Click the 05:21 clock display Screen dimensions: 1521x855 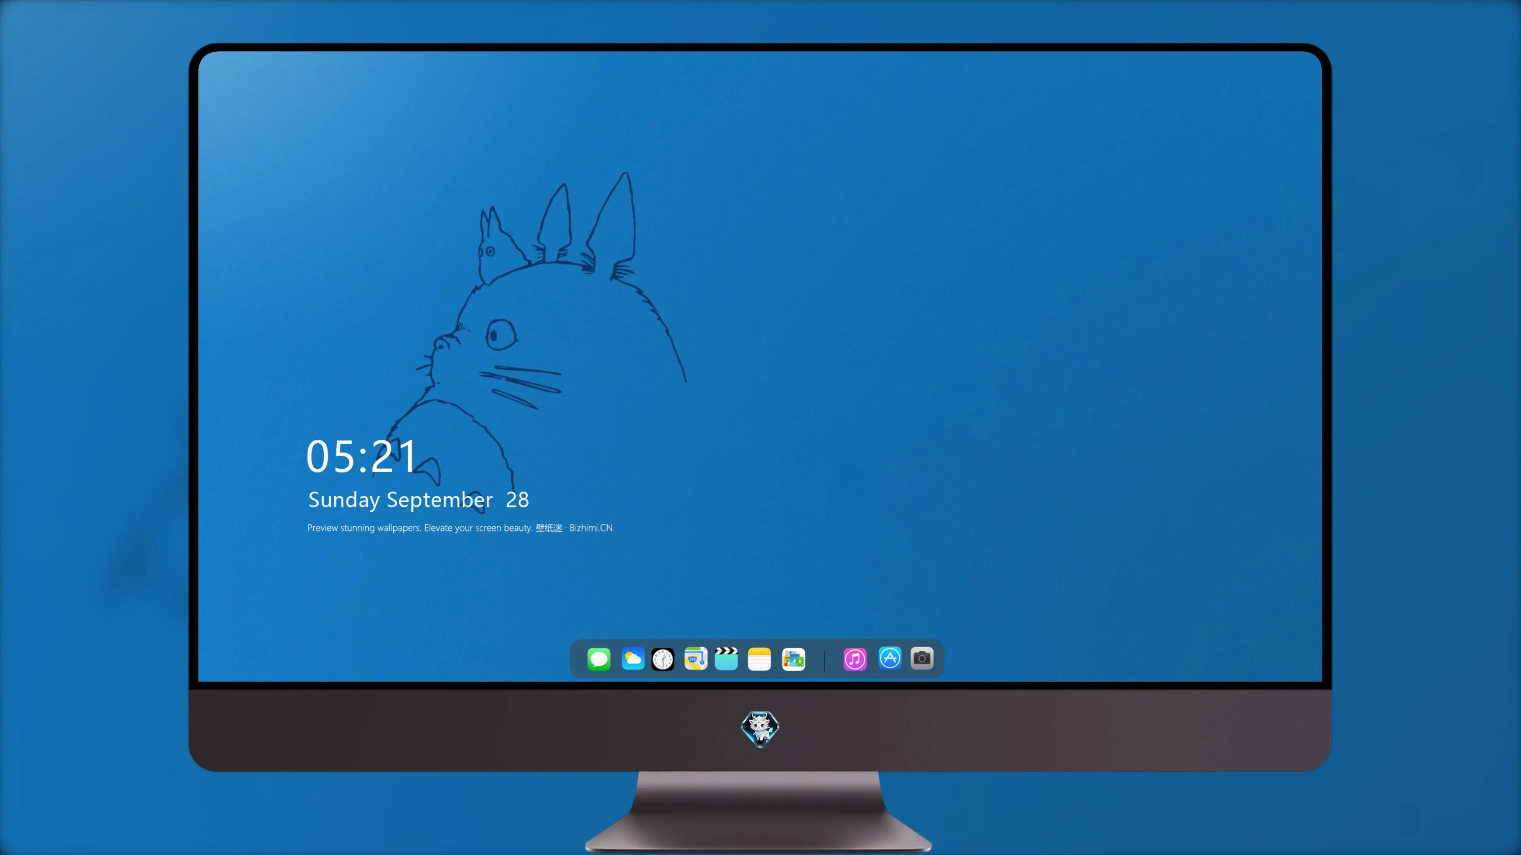(361, 457)
